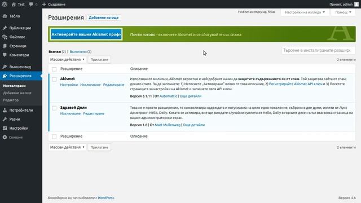Expand Настройки на изгледа panel
Image resolution: width=361 pixels, height=203 pixels.
[x=305, y=12]
